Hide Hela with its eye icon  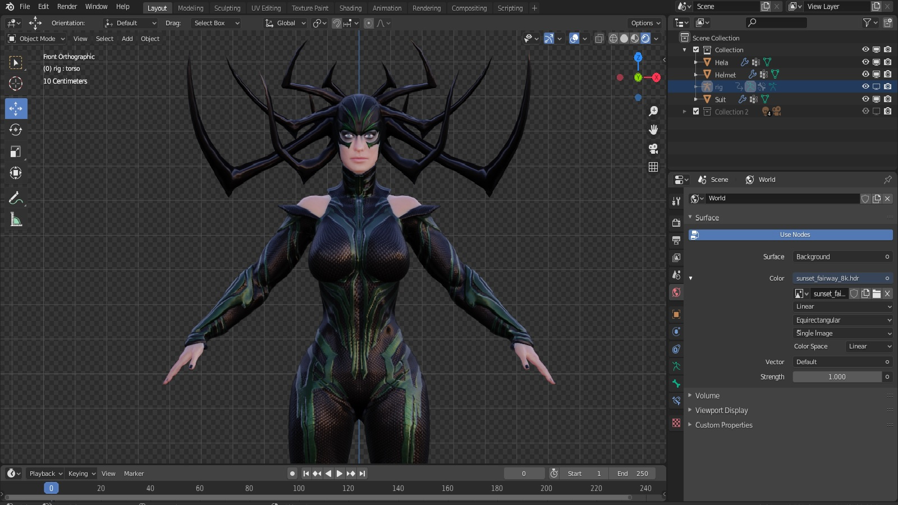pyautogui.click(x=865, y=62)
